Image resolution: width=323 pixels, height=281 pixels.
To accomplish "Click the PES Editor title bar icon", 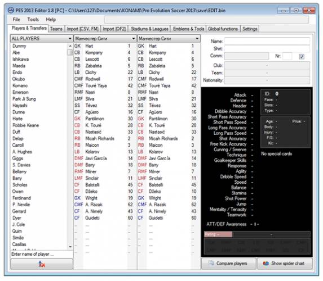I will click(11, 10).
